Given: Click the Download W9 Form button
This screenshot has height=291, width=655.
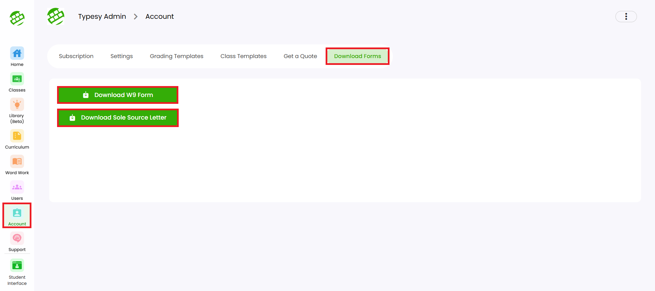Looking at the screenshot, I should pyautogui.click(x=118, y=95).
